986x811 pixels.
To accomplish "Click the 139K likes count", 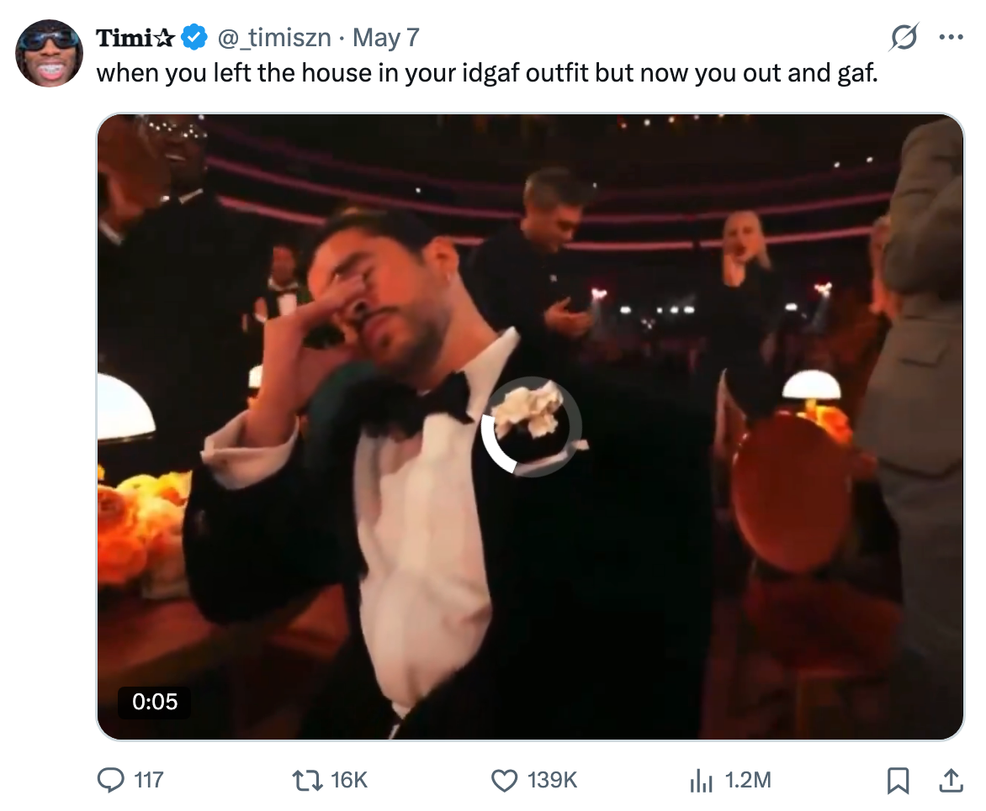I will [552, 780].
